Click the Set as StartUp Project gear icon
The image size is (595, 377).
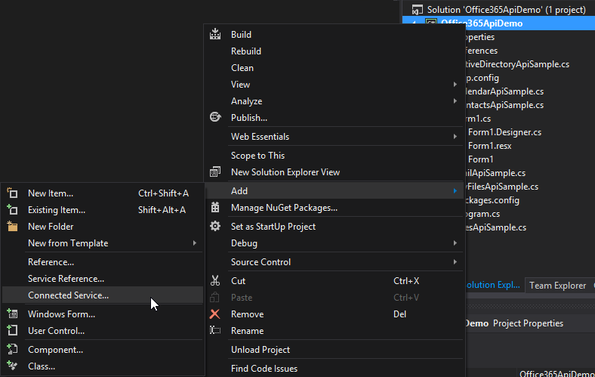215,227
